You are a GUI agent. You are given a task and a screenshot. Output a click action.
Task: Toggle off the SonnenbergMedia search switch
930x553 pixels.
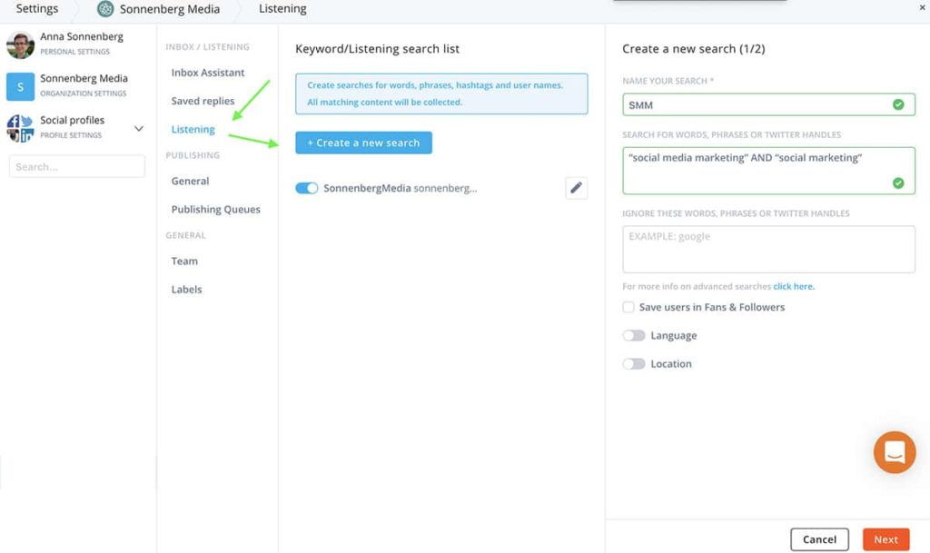click(307, 188)
